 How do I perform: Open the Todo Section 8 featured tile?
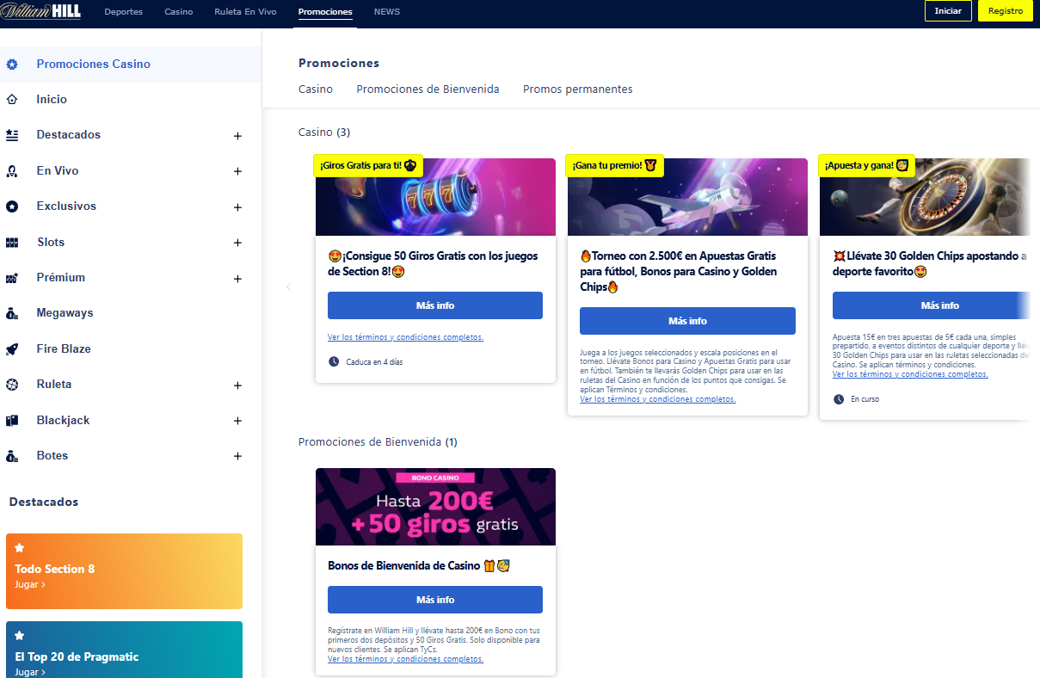[x=124, y=571]
